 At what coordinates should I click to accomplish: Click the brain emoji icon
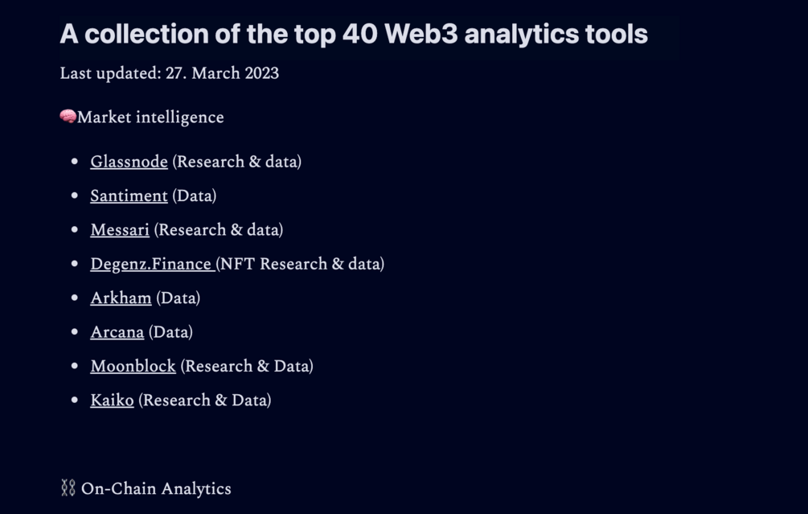point(68,117)
